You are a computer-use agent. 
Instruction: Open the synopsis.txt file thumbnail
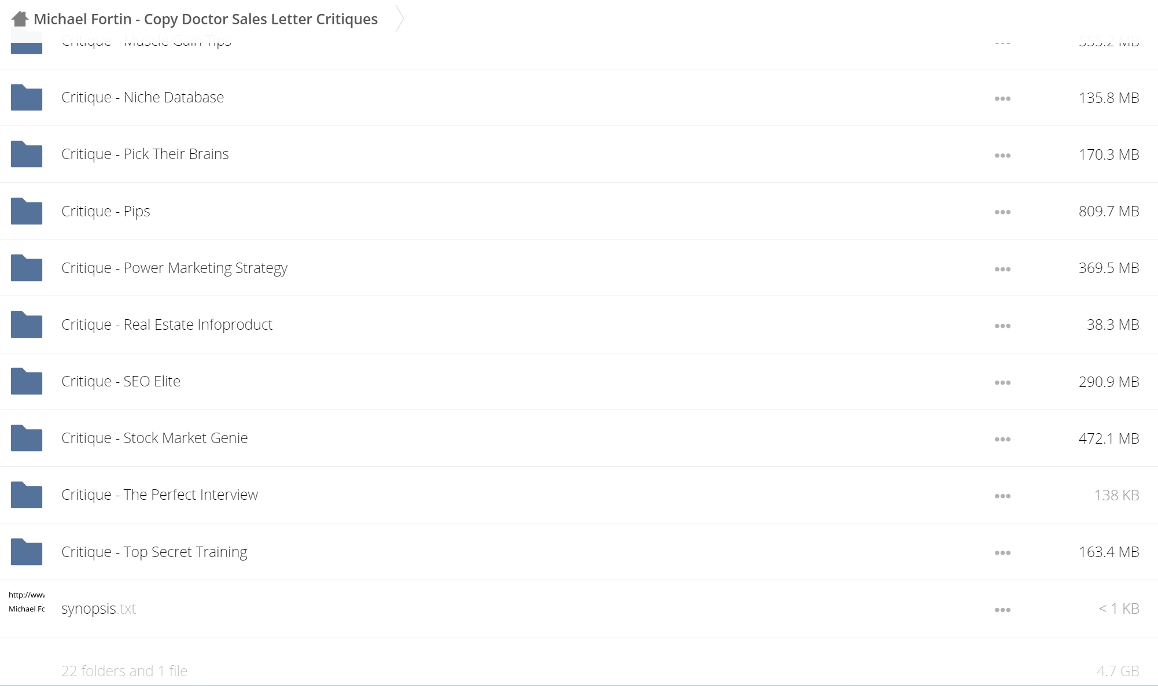(x=27, y=602)
